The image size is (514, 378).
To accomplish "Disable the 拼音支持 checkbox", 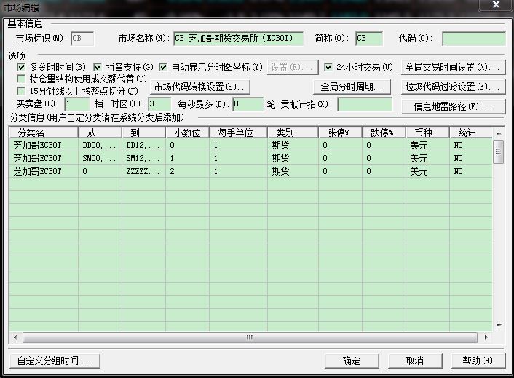I will click(x=98, y=67).
